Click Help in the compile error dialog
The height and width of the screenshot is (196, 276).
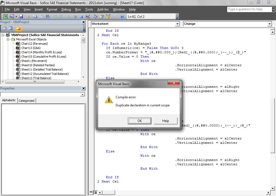pos(166,121)
